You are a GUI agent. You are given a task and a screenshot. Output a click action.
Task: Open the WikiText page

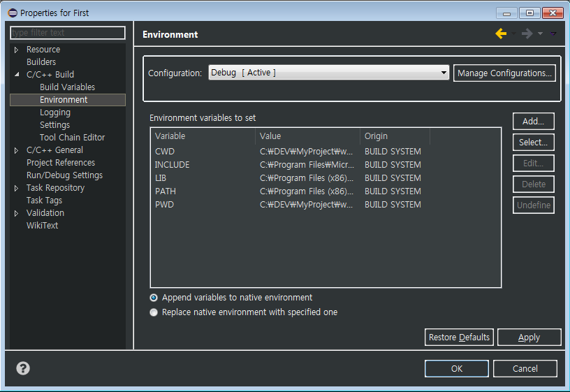(42, 226)
